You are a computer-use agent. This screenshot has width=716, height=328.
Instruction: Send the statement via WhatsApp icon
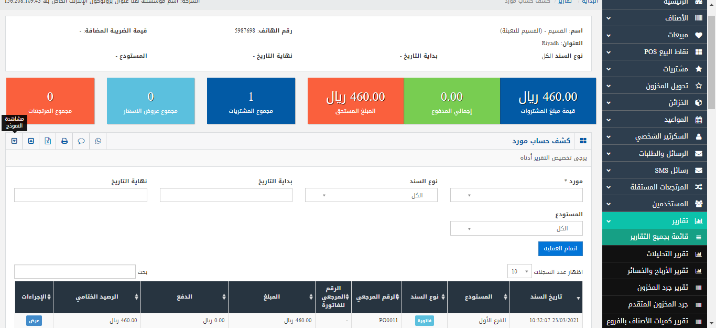pyautogui.click(x=98, y=141)
